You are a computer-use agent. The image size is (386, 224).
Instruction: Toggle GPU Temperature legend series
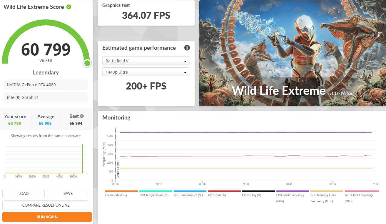[x=190, y=194]
